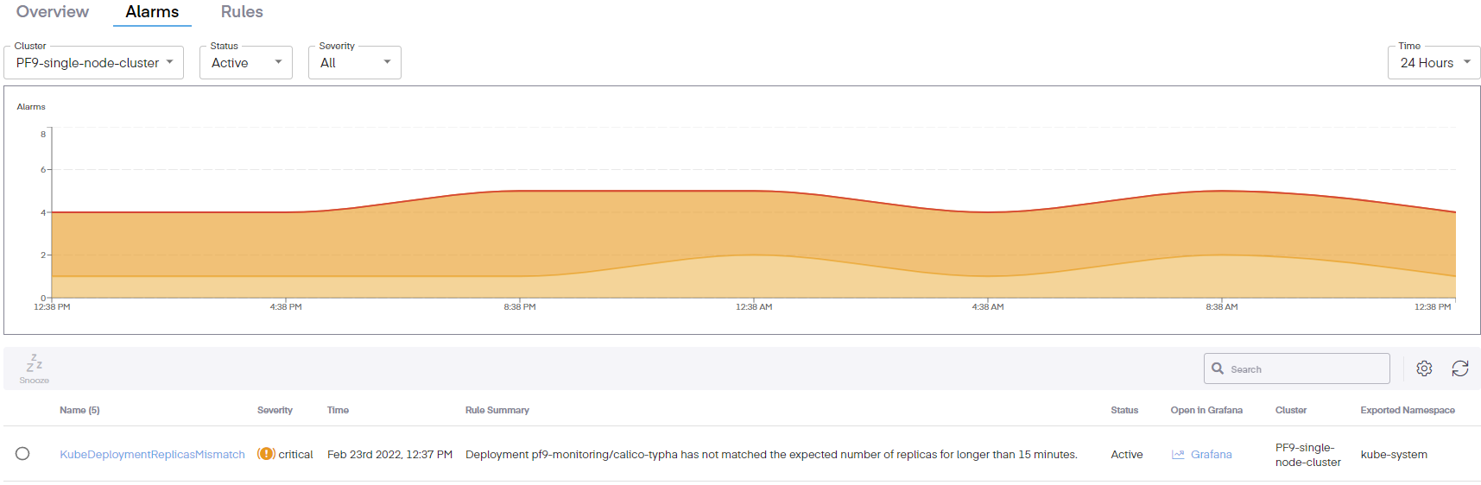Screen dimensions: 1481x485
Task: Open table settings gear icon
Action: click(1424, 368)
